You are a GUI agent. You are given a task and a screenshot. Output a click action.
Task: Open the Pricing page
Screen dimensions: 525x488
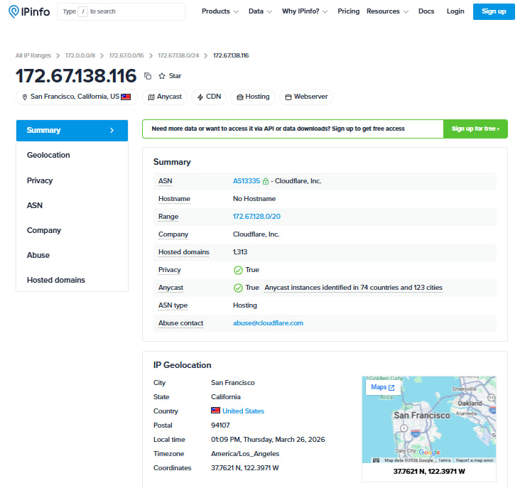click(x=349, y=11)
